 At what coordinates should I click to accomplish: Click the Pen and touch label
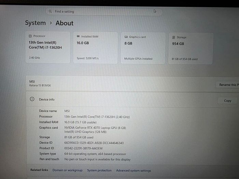(x=49, y=159)
